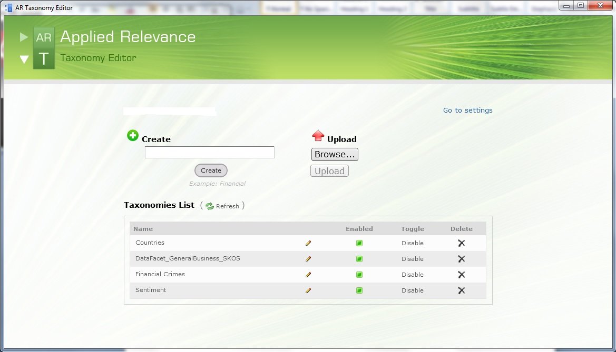Click the AR logo tile
Image resolution: width=616 pixels, height=352 pixels.
44,37
